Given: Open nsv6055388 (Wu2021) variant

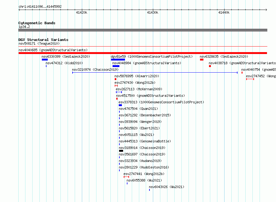Looking at the screenshot, I should 144,180.
